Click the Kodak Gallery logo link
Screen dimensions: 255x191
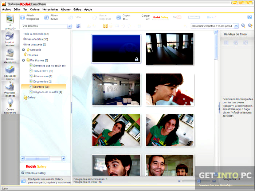coord(36,167)
